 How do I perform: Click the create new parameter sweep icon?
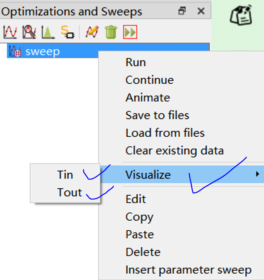pos(9,32)
